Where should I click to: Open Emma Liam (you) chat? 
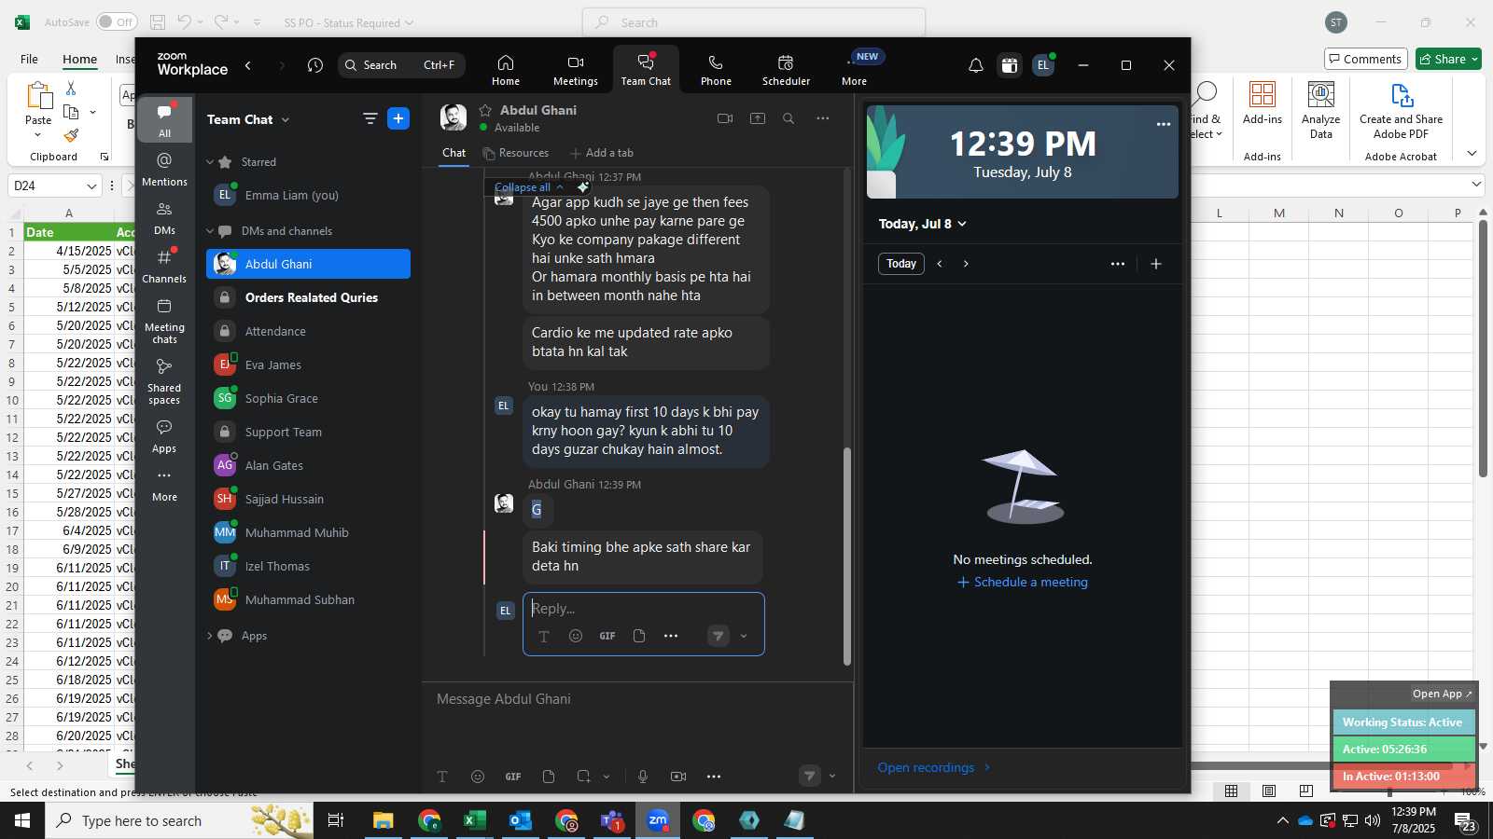click(x=308, y=195)
